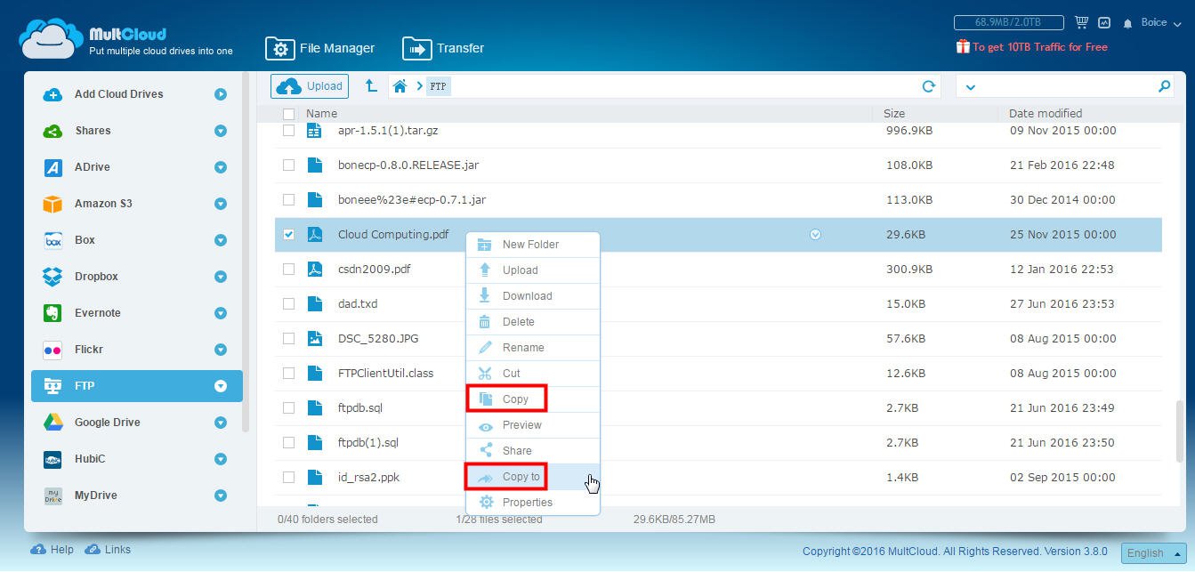The height and width of the screenshot is (572, 1195).
Task: Open the English language selector
Action: coord(1153,552)
